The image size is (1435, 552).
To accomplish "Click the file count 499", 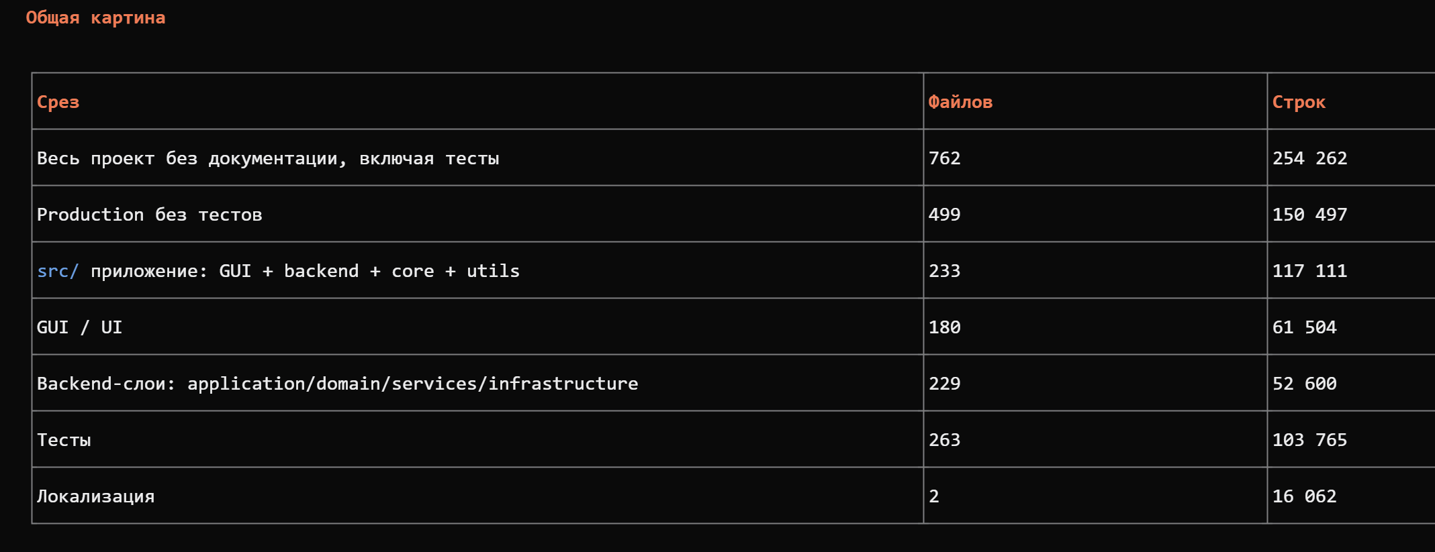I will tap(944, 215).
